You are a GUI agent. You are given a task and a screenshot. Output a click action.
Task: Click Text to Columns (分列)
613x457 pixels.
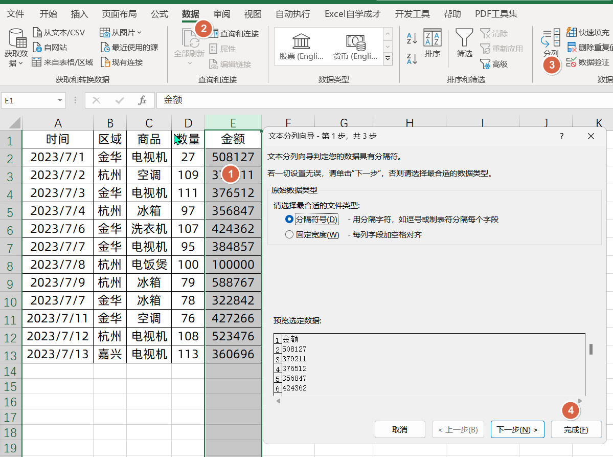(x=551, y=42)
